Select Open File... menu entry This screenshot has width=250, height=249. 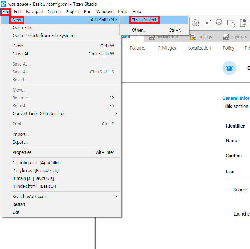click(x=61, y=28)
